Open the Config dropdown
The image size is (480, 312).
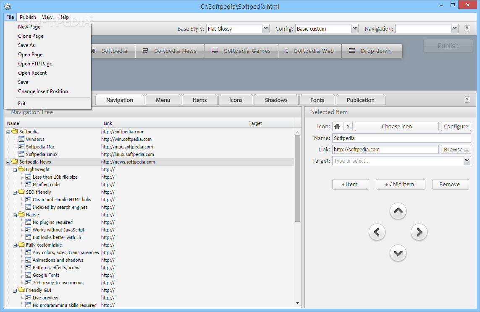coord(354,29)
